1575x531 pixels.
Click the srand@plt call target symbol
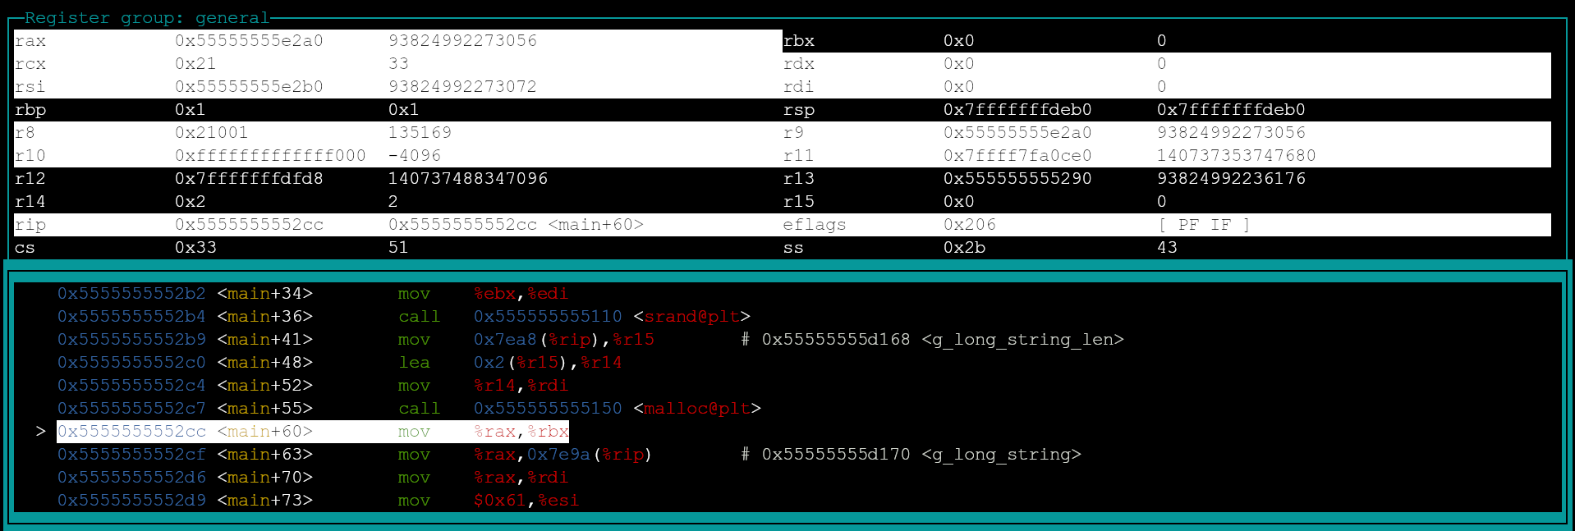(x=691, y=317)
